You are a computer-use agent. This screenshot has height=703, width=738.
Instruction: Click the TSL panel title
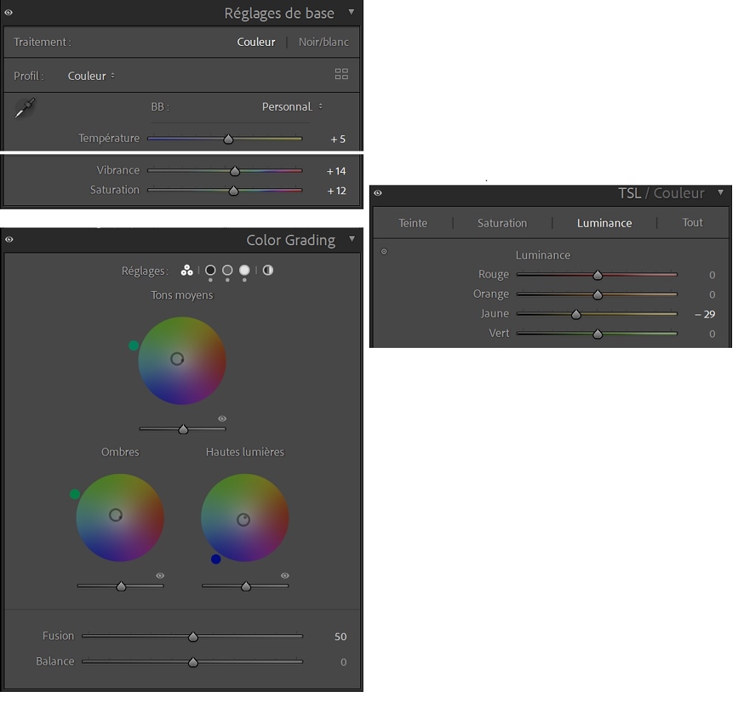[x=630, y=193]
